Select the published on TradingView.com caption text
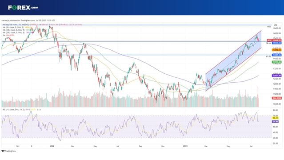 click(x=28, y=20)
